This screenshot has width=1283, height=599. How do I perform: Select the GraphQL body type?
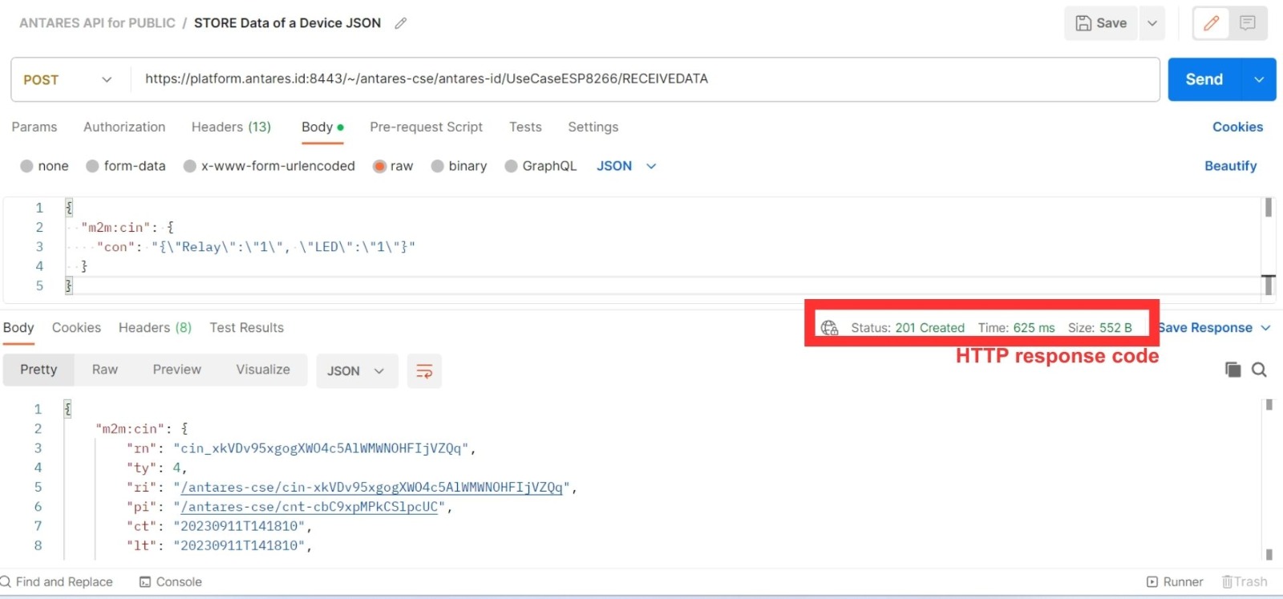541,166
